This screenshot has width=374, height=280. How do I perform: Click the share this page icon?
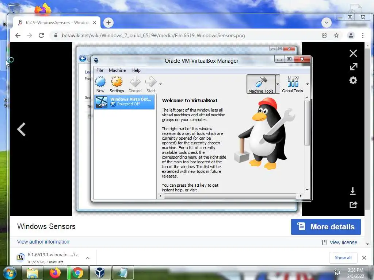324,35
